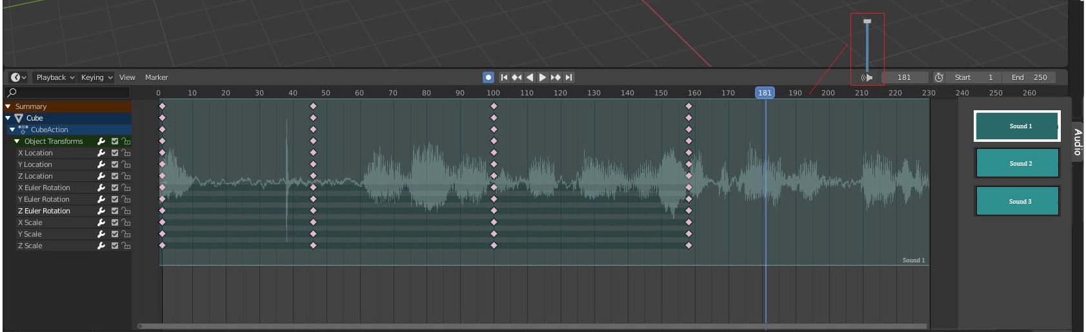The width and height of the screenshot is (1086, 332).
Task: Click the Y Scale wrench icon
Action: pos(101,234)
